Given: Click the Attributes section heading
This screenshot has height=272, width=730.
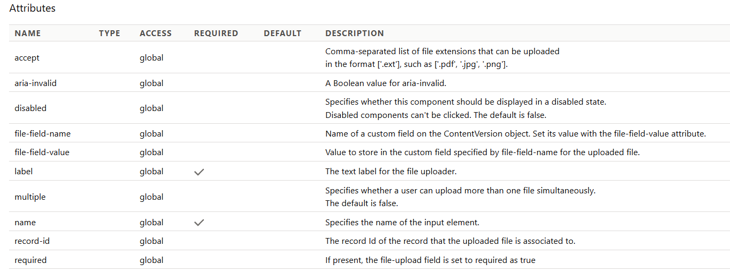Looking at the screenshot, I should point(32,8).
